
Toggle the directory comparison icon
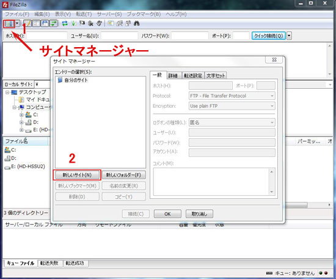tap(119, 23)
